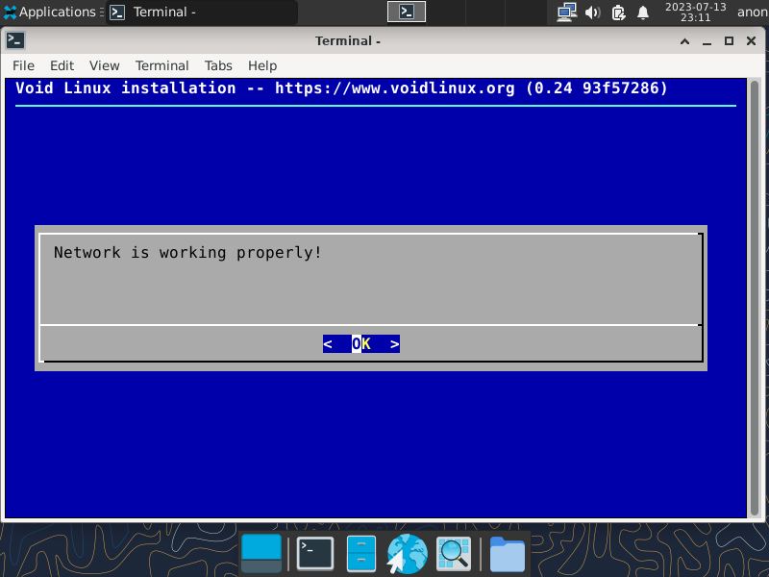Click the Void Linux installation header text

pyautogui.click(x=341, y=88)
